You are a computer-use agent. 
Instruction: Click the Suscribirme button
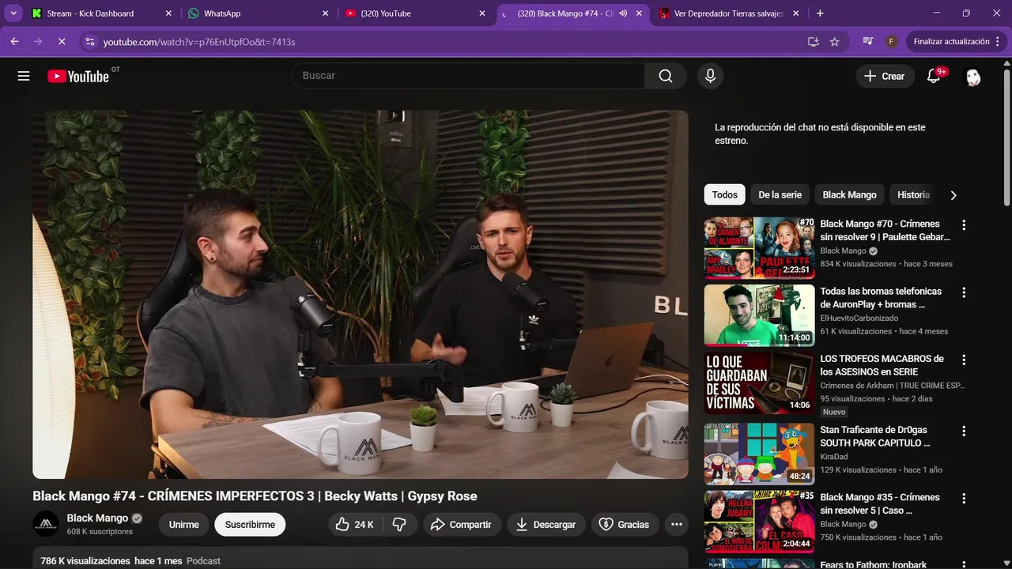tap(250, 524)
